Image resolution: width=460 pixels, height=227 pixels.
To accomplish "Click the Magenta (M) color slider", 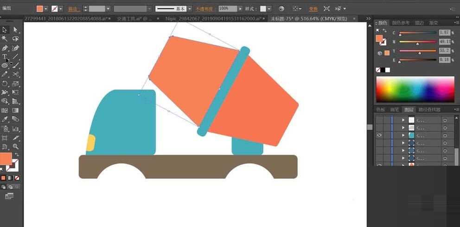I will 417,41.
